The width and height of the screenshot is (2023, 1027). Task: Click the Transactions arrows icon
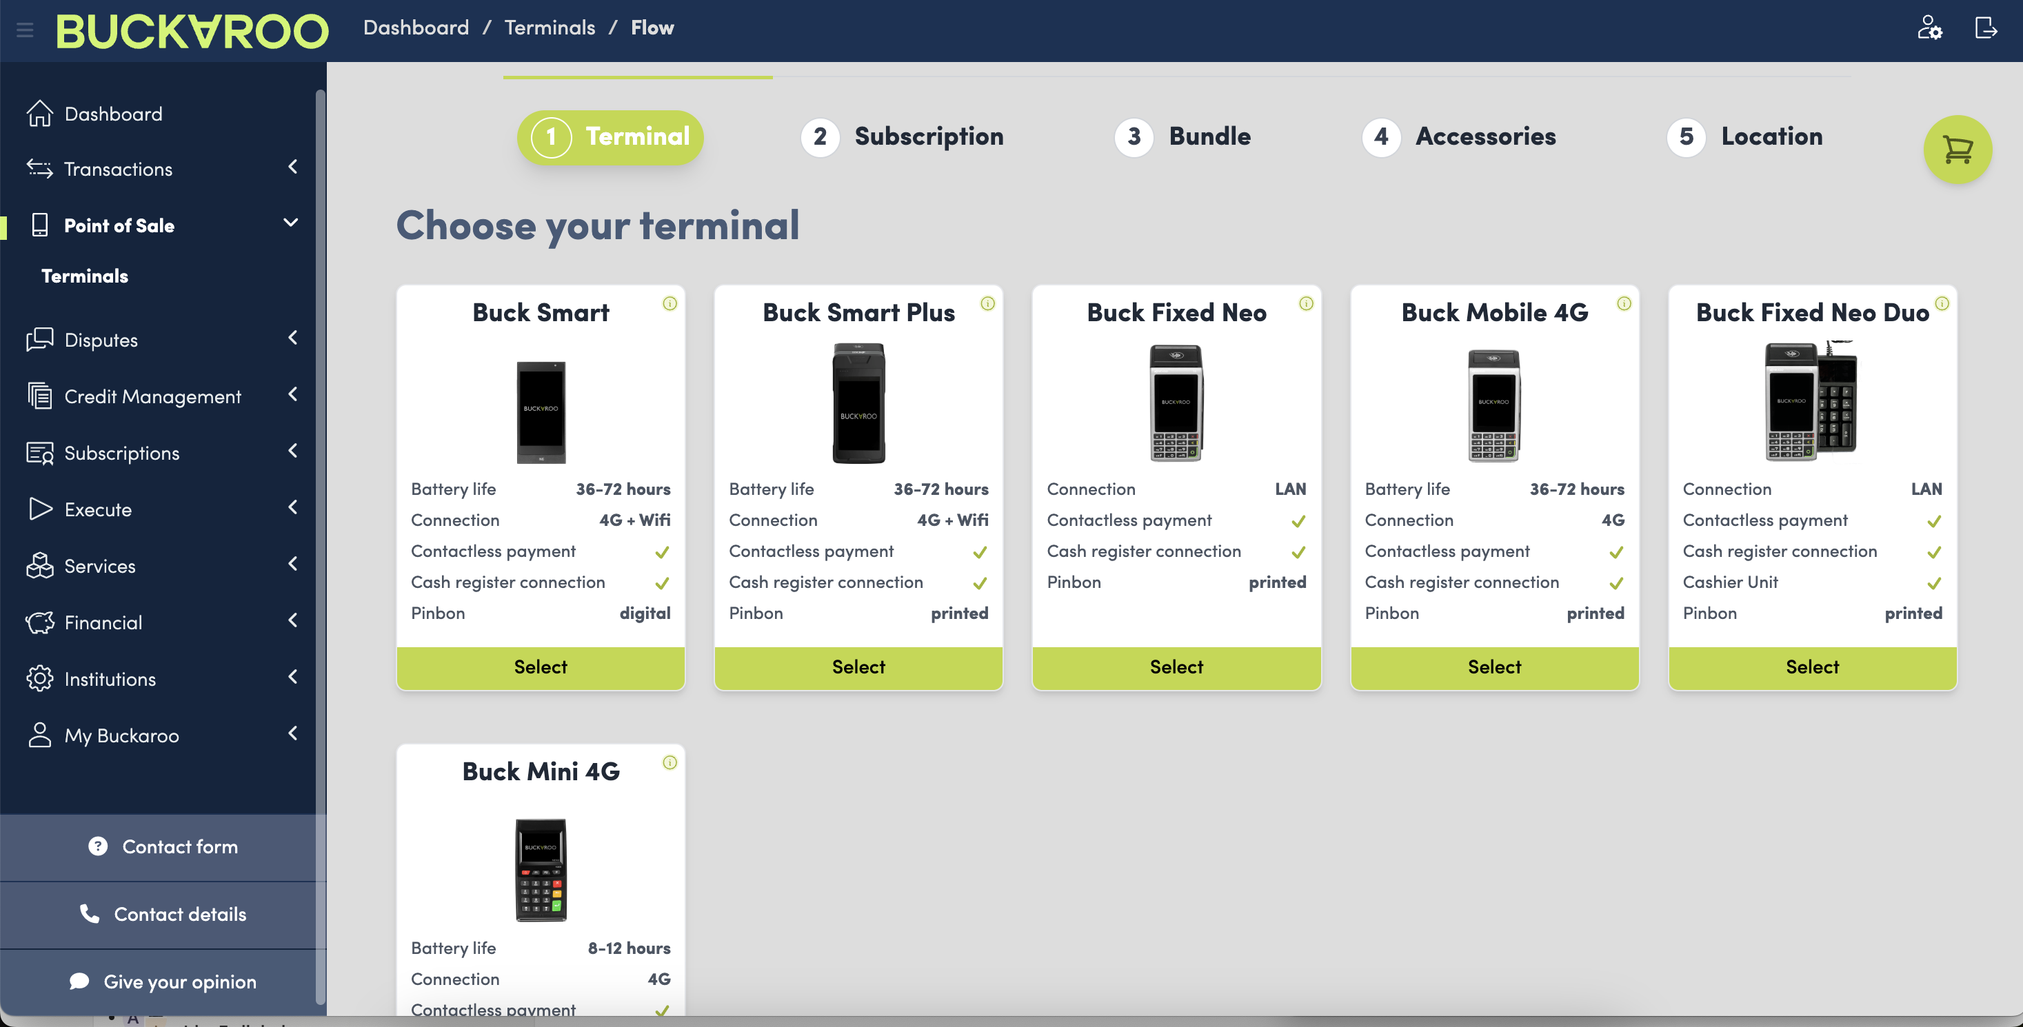click(x=39, y=169)
